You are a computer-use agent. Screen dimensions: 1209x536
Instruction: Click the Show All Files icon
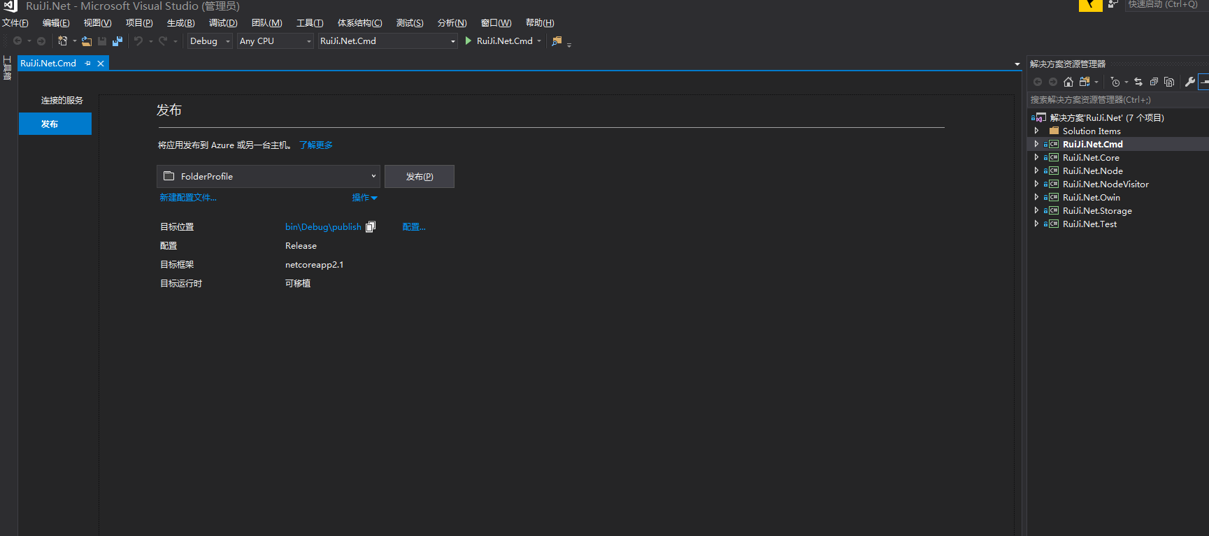point(1169,82)
